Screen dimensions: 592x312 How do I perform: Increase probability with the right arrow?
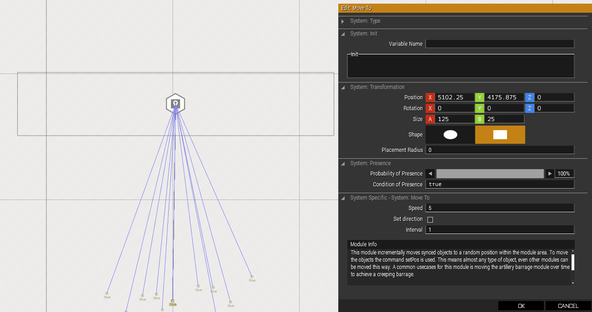[x=550, y=174]
